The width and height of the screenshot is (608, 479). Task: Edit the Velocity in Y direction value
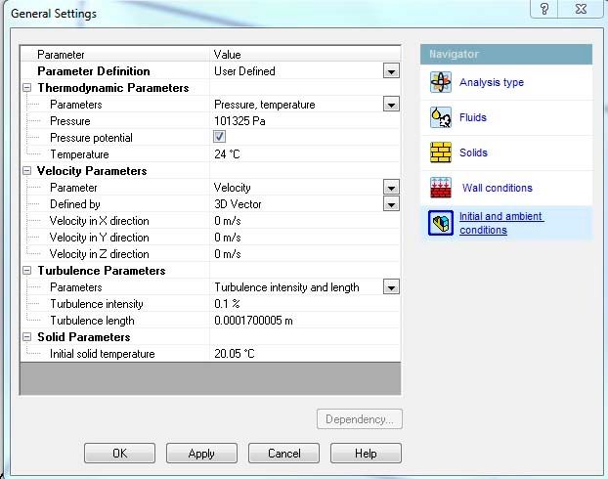pyautogui.click(x=305, y=238)
